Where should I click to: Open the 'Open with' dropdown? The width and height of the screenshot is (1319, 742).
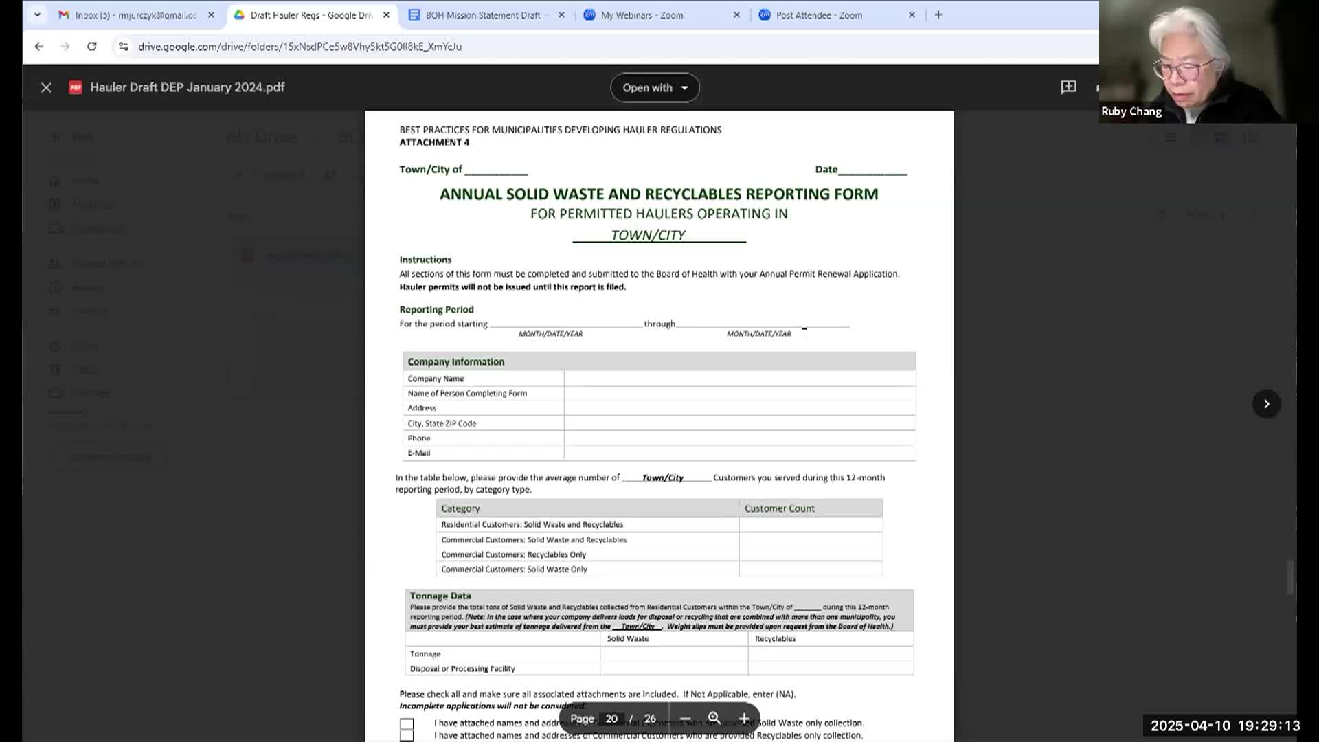(655, 88)
